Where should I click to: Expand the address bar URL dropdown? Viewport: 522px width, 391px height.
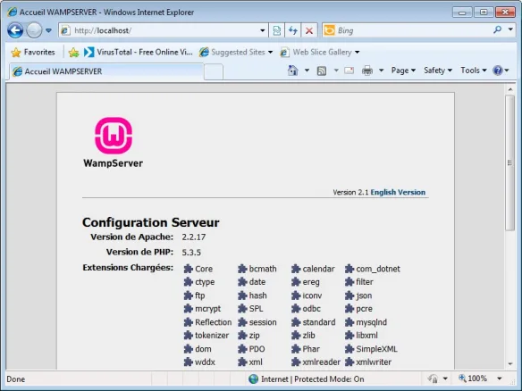point(262,30)
